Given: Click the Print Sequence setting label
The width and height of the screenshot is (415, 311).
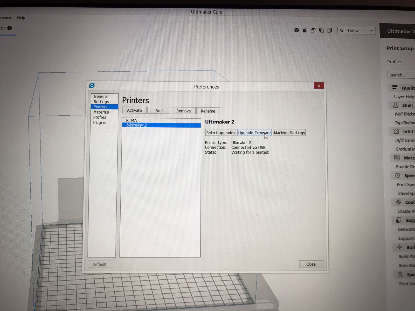Looking at the screenshot, I should pyautogui.click(x=407, y=284).
